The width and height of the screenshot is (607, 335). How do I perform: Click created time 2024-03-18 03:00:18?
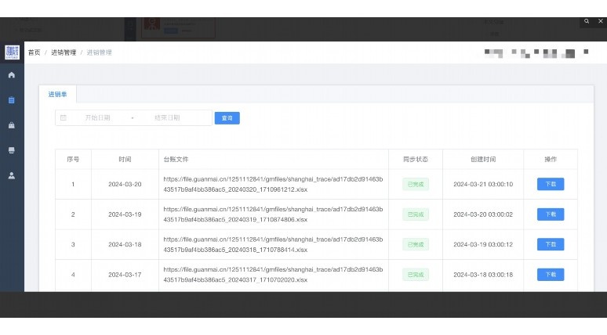pos(483,275)
